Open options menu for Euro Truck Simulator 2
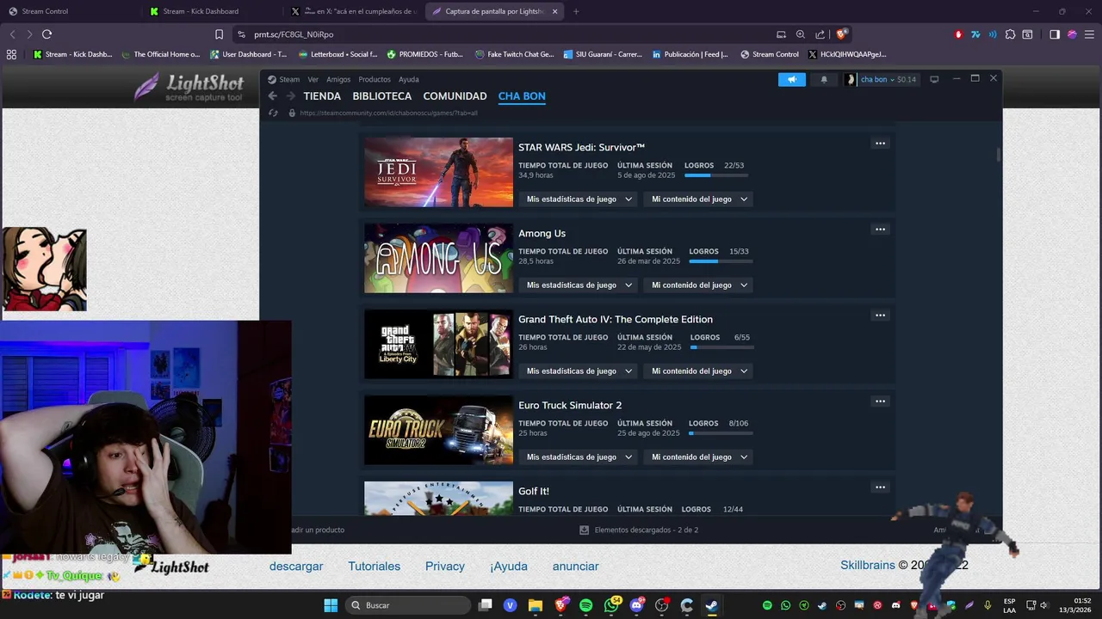Screen dimensions: 1102x619 click(x=880, y=401)
